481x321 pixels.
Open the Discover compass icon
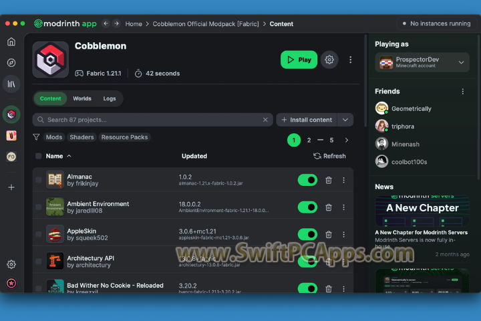(11, 63)
